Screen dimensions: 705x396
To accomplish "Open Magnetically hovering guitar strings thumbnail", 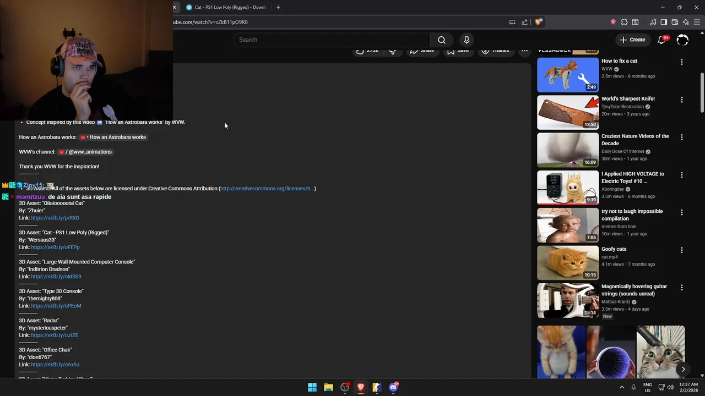I will pos(568,300).
